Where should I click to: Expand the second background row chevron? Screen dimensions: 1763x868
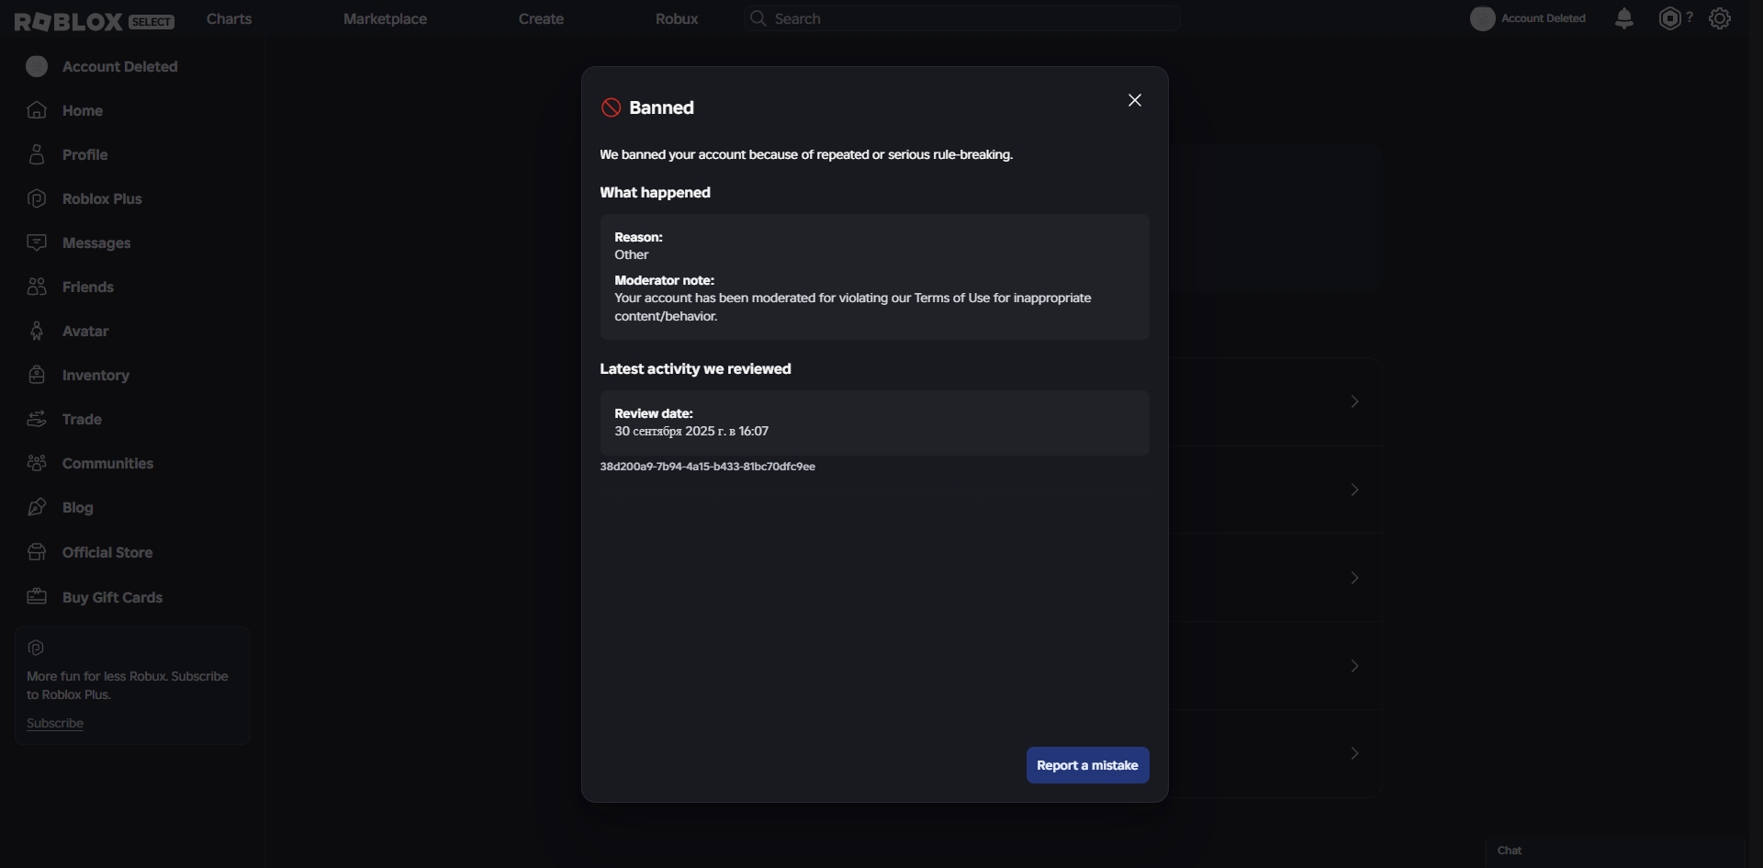coord(1354,490)
